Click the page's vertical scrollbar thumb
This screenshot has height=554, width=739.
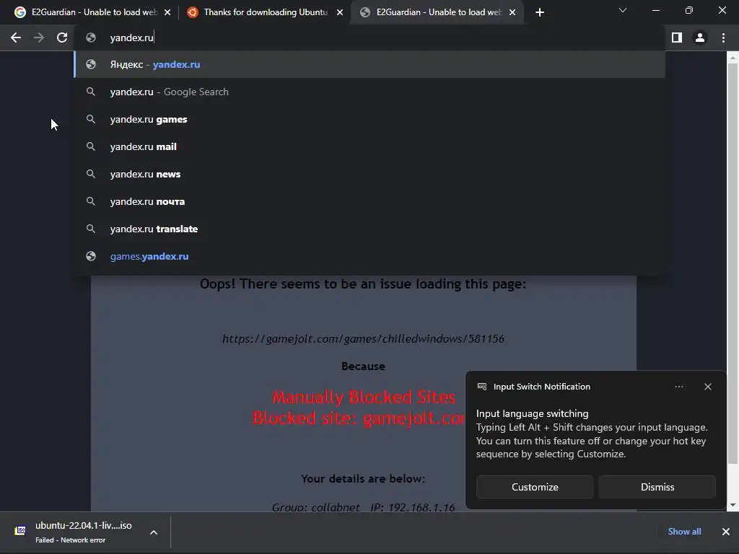[733, 264]
